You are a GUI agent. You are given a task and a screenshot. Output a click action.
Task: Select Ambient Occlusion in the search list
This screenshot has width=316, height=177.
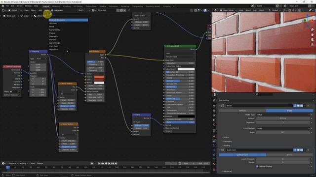point(68,20)
